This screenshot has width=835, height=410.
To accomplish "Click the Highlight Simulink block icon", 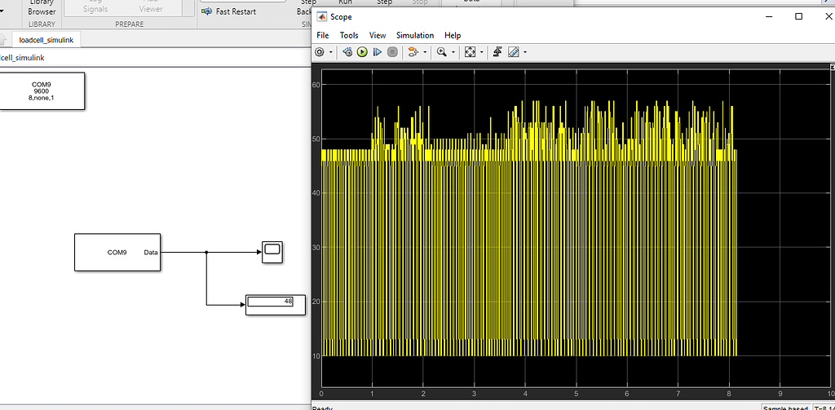I will [x=413, y=52].
